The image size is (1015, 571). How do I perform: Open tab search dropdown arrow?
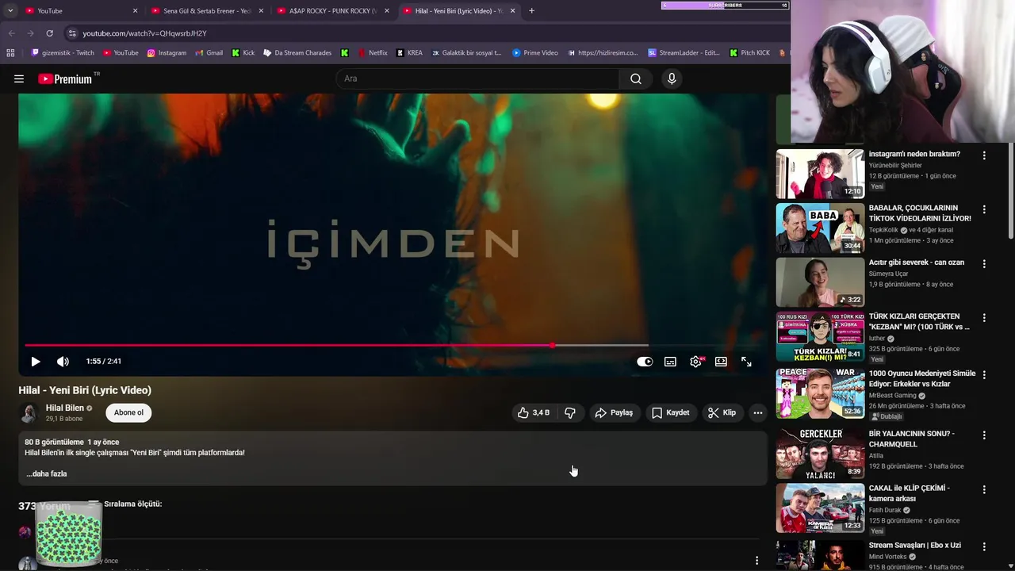tap(10, 10)
